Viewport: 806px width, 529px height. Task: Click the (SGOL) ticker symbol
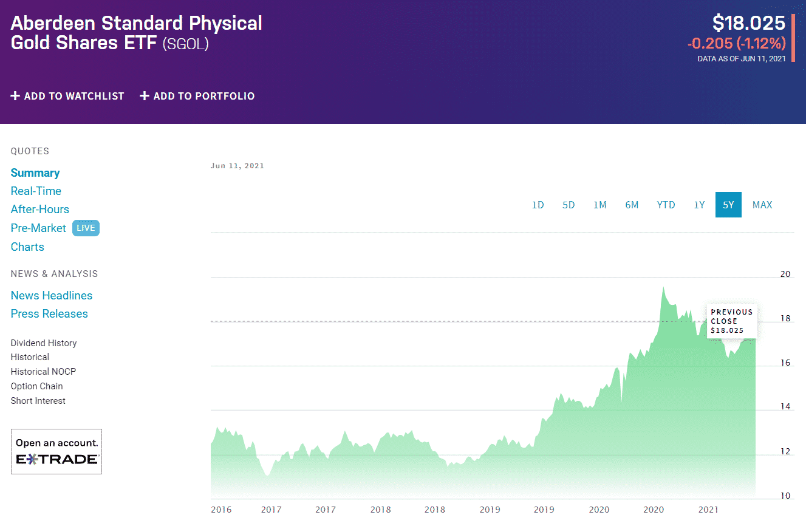[x=185, y=44]
